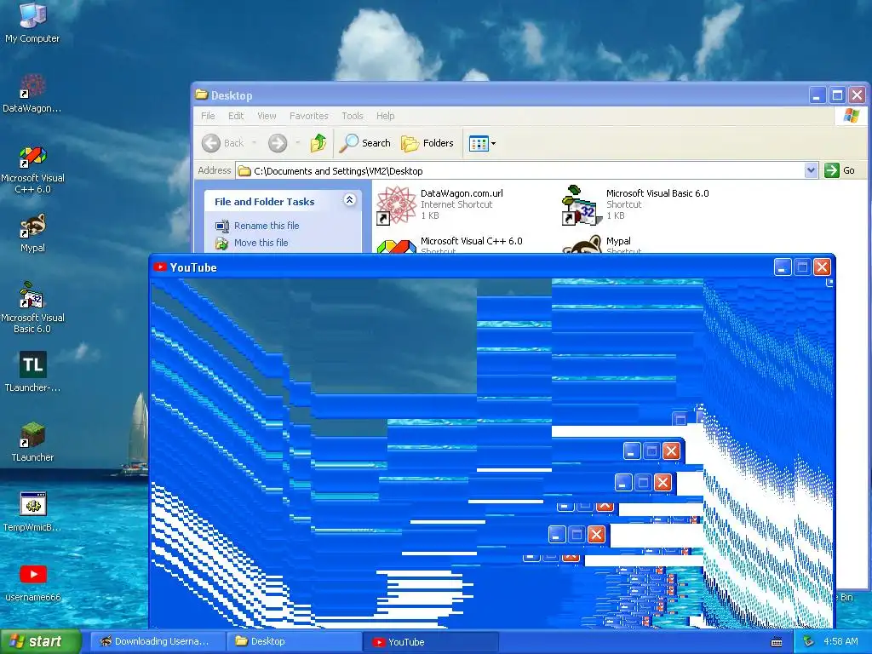Click the Go button beside address bar

point(840,170)
